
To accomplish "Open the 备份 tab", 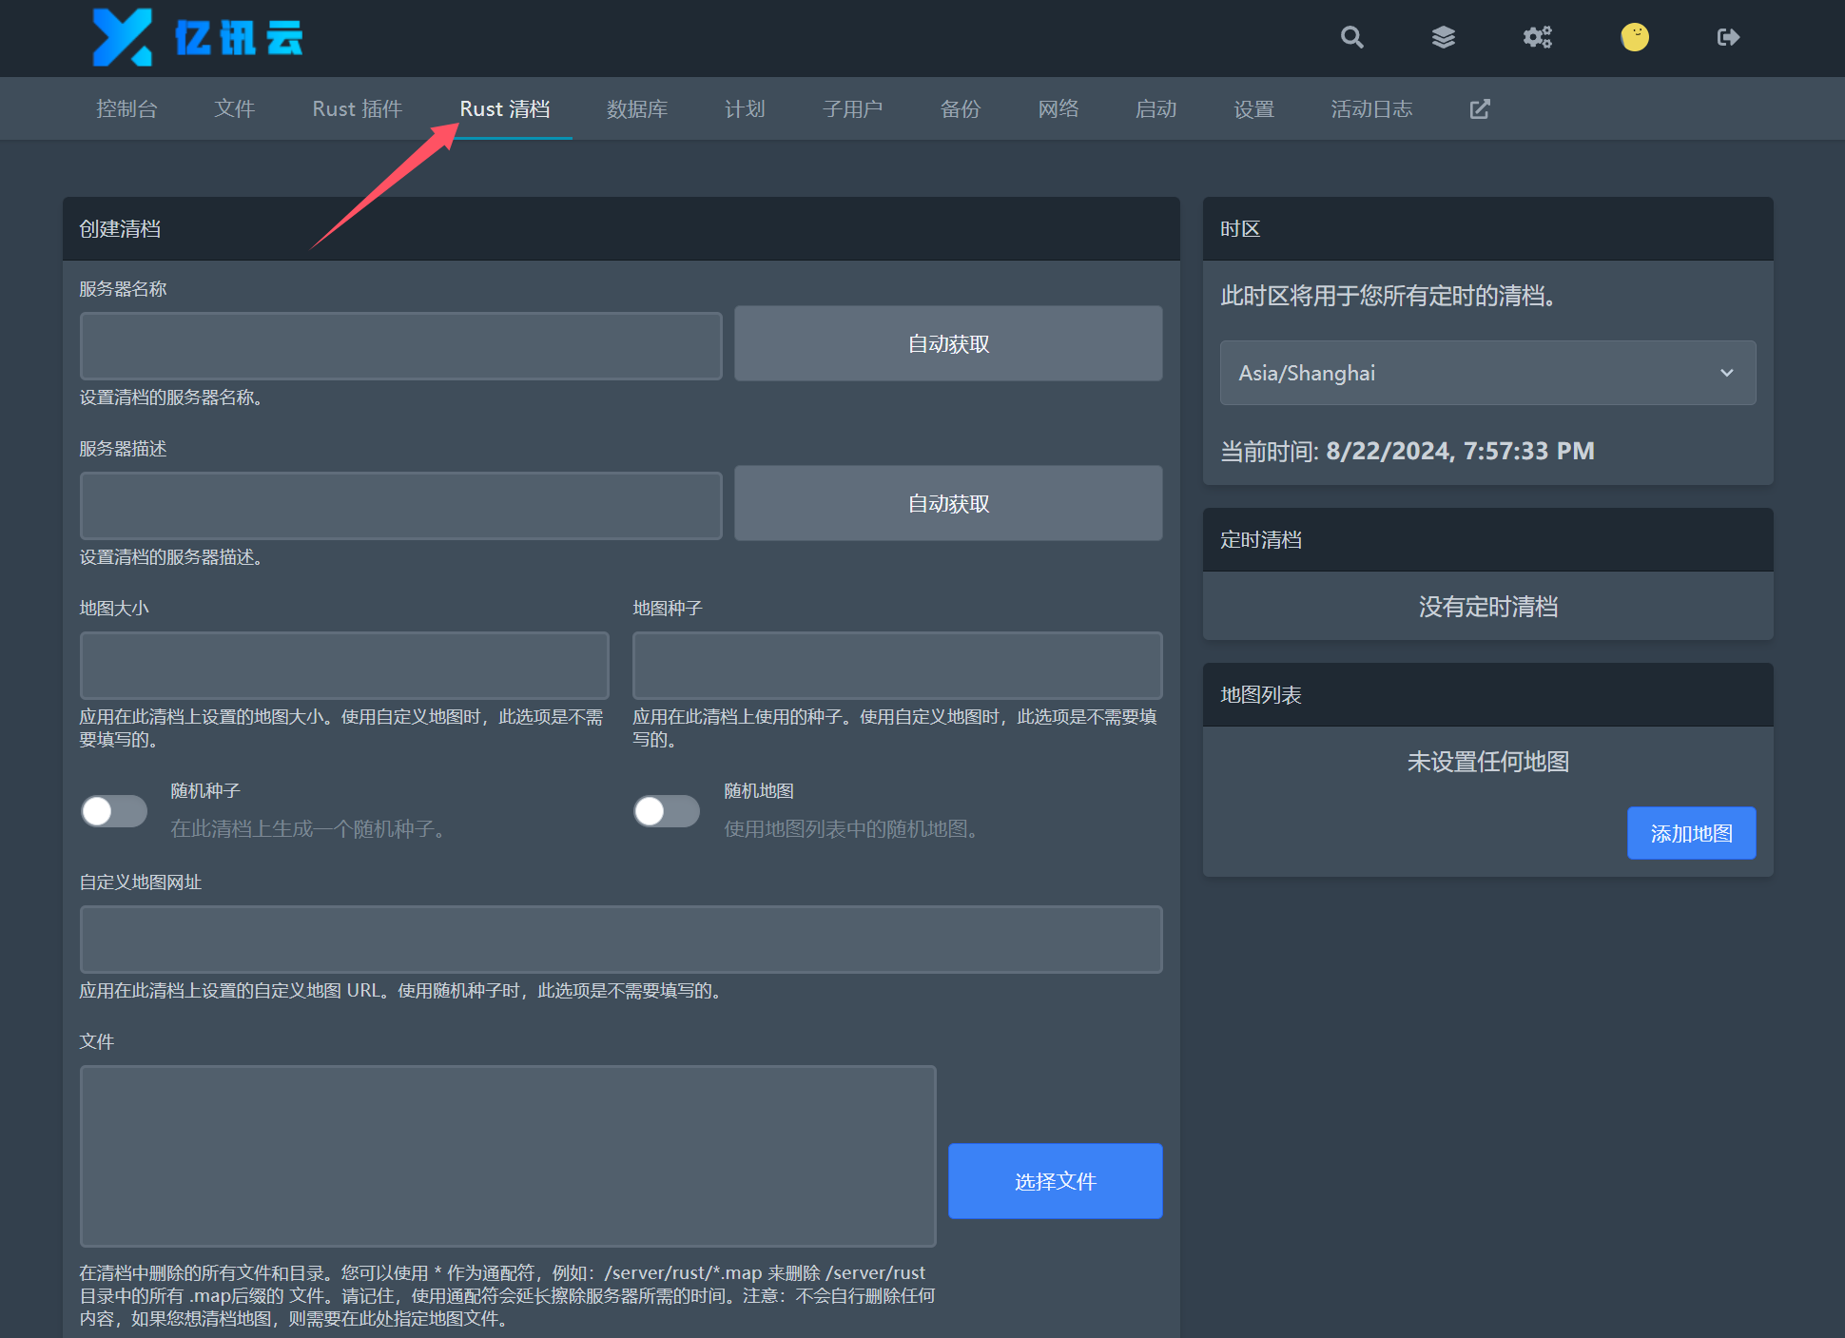I will 960,109.
